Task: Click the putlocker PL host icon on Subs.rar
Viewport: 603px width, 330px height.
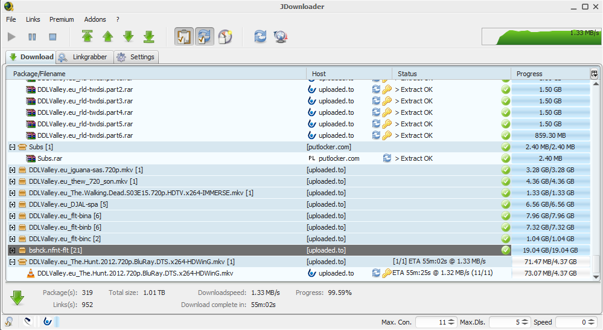Action: click(x=312, y=158)
